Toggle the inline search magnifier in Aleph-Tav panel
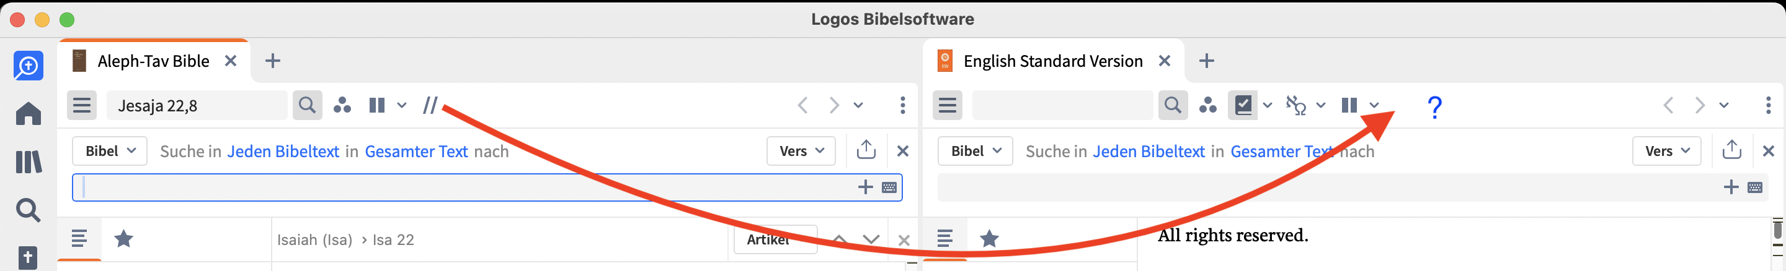Viewport: 1786px width, 271px height. 307,106
